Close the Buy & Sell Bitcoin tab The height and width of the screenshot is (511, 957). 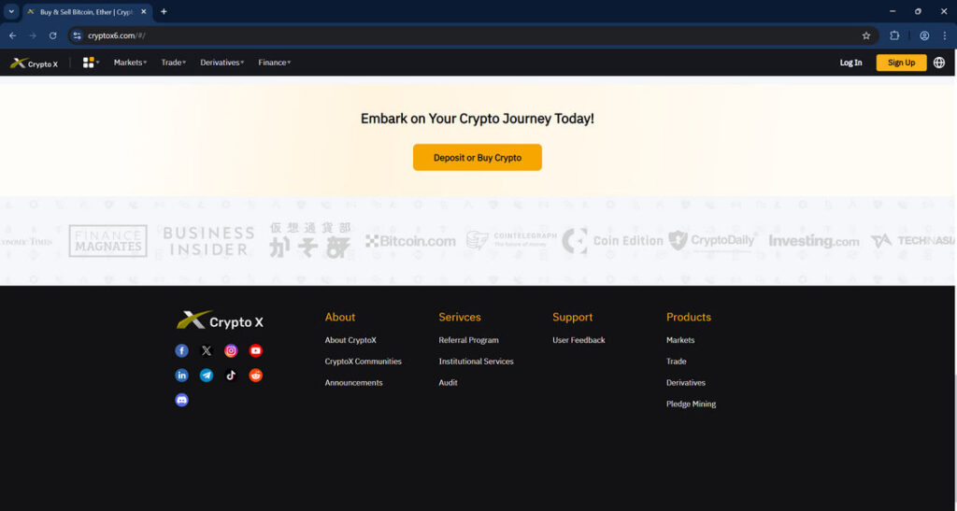pyautogui.click(x=143, y=11)
